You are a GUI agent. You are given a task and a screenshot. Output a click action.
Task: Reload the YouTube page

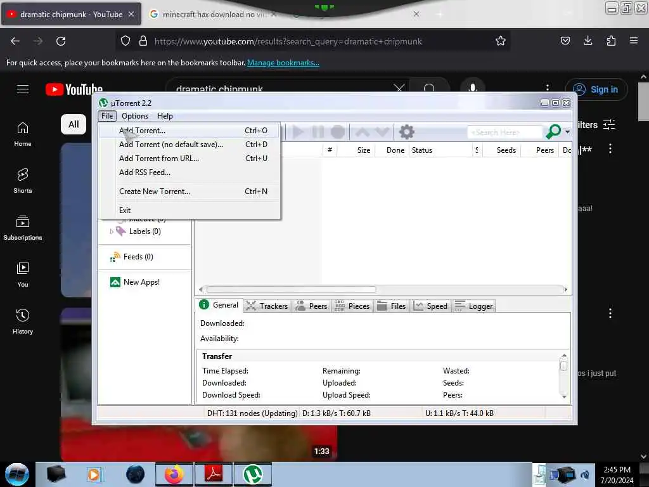pos(61,41)
